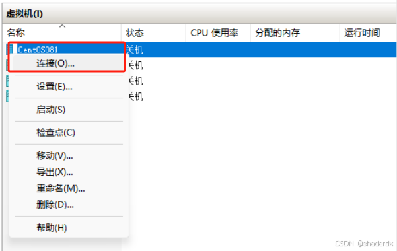Toggle sort arrow above 名称 column
397x251 pixels.
(x=62, y=26)
